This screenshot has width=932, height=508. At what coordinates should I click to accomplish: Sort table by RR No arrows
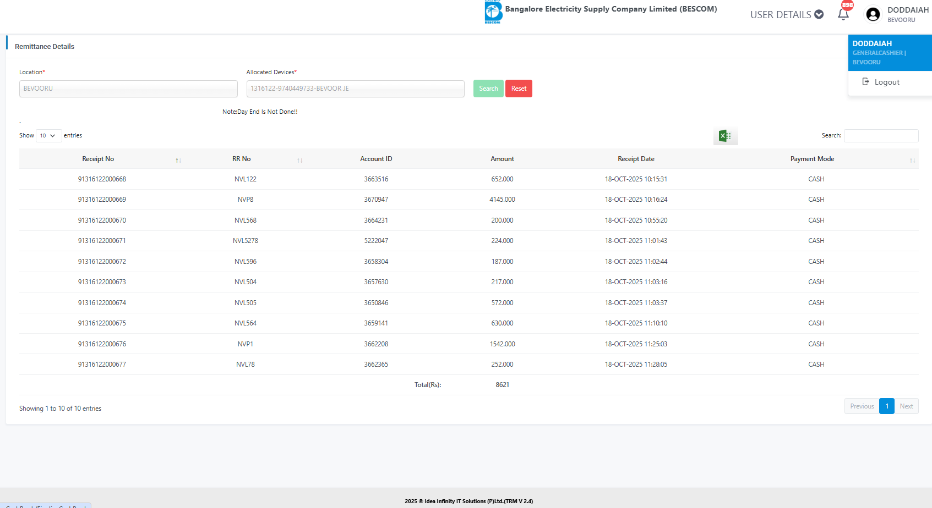point(299,160)
